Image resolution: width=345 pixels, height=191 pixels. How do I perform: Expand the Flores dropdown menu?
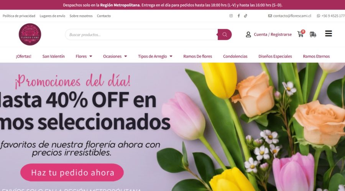click(84, 57)
